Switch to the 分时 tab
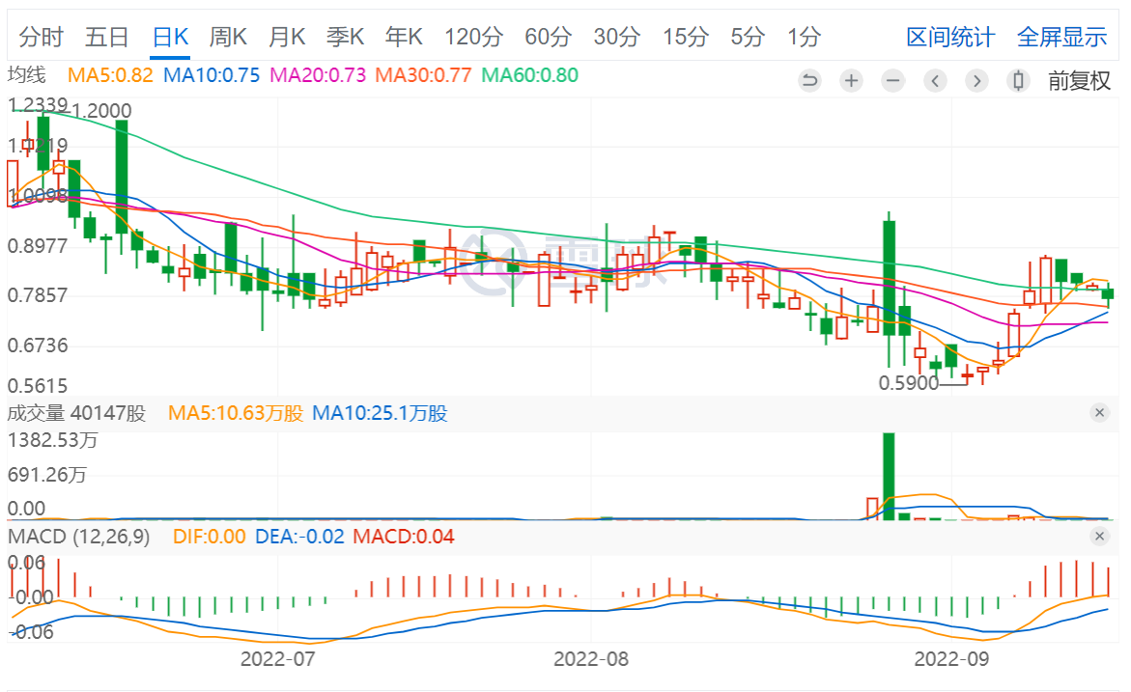The height and width of the screenshot is (692, 1131). tap(41, 38)
